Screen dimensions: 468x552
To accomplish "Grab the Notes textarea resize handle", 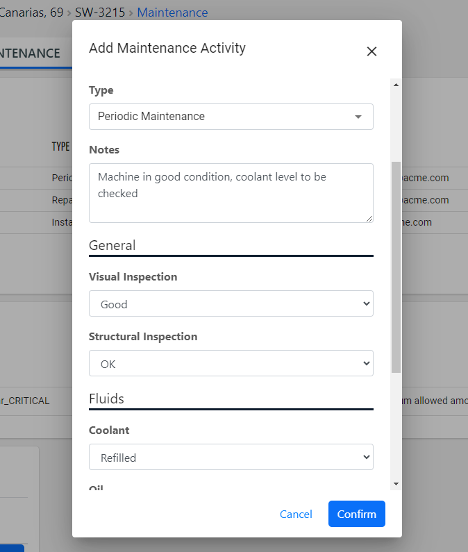I will [369, 219].
